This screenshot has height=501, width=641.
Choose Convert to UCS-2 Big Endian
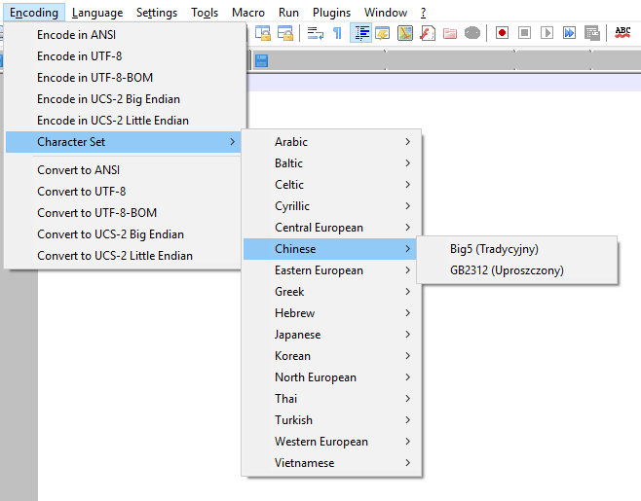coord(124,234)
